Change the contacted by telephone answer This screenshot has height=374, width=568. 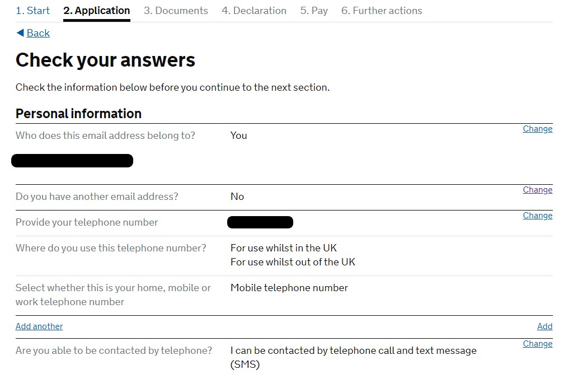pos(537,344)
